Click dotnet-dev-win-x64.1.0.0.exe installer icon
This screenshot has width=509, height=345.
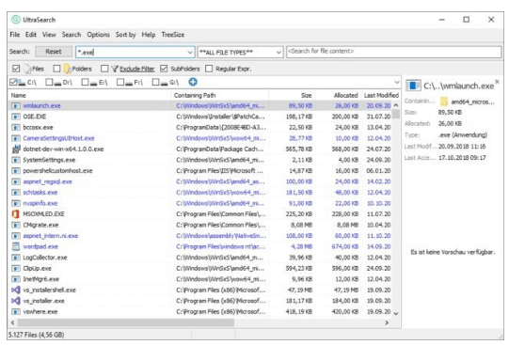click(16, 149)
